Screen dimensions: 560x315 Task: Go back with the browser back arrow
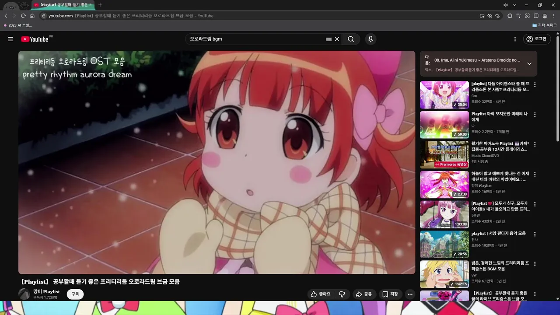click(6, 16)
